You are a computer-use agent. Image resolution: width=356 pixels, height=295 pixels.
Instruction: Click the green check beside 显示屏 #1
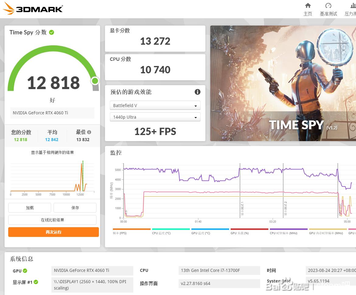point(36,282)
